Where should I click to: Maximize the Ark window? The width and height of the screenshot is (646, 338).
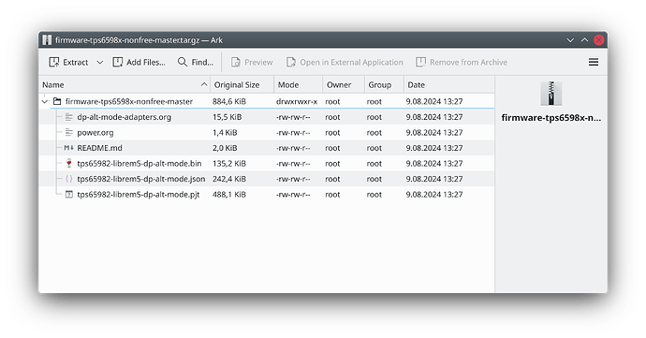(584, 40)
